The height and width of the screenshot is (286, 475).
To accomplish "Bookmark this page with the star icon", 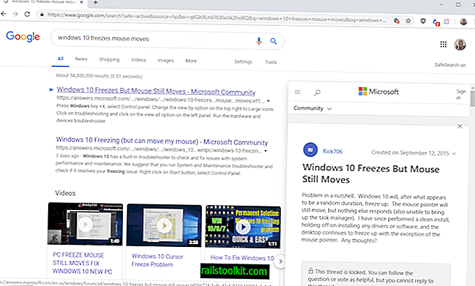I will pyautogui.click(x=409, y=21).
